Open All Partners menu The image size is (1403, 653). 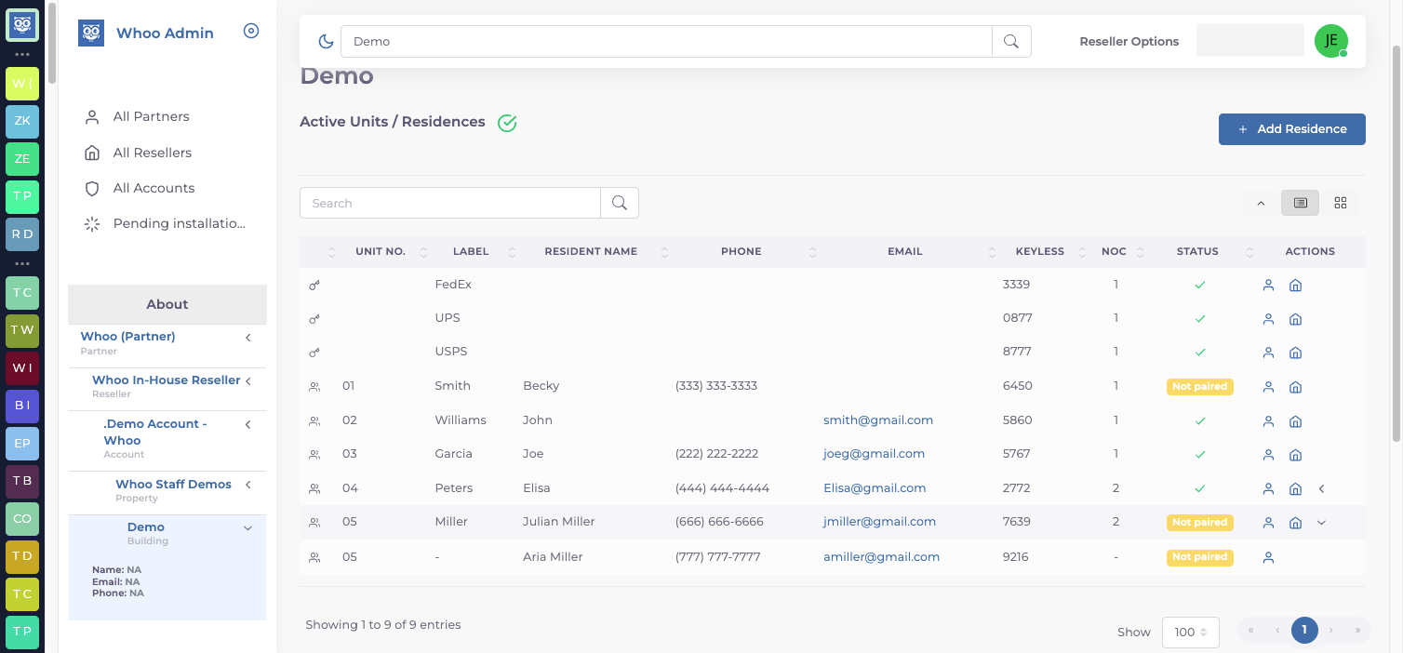(x=151, y=116)
